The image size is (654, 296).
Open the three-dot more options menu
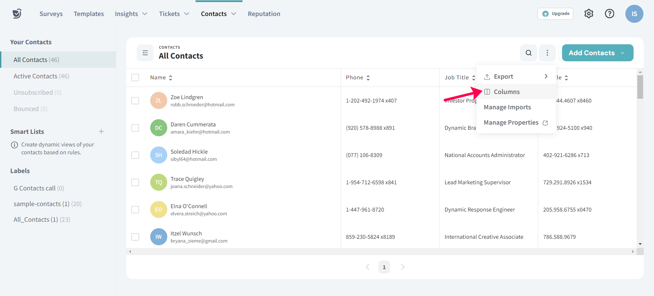(547, 53)
